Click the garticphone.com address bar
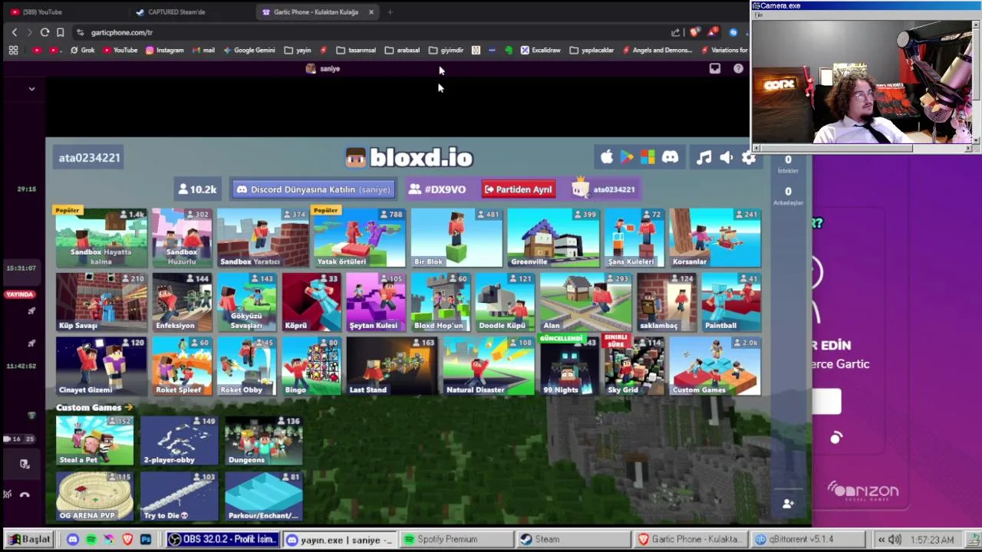Image resolution: width=982 pixels, height=552 pixels. click(368, 32)
